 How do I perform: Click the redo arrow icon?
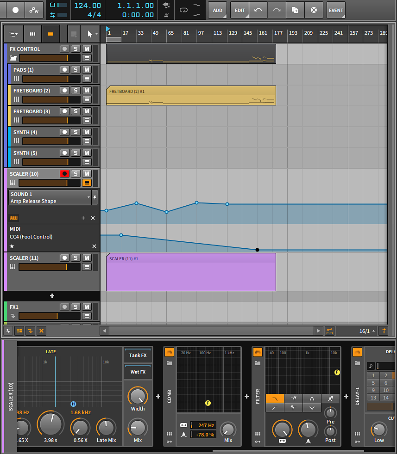coord(277,10)
